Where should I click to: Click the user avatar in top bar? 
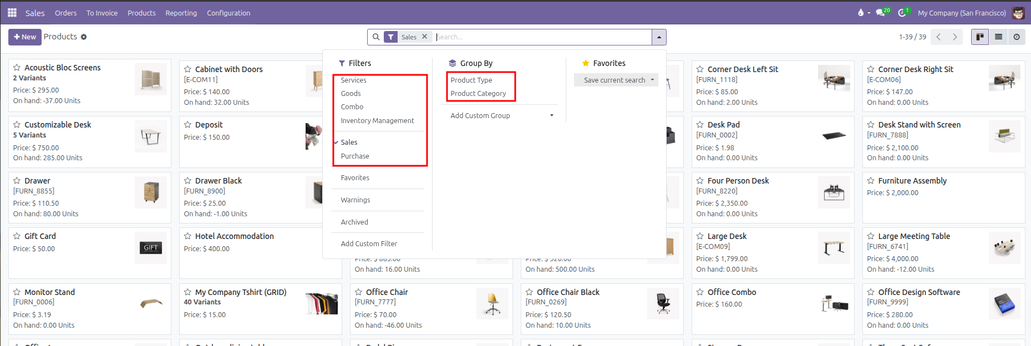[x=1018, y=13]
